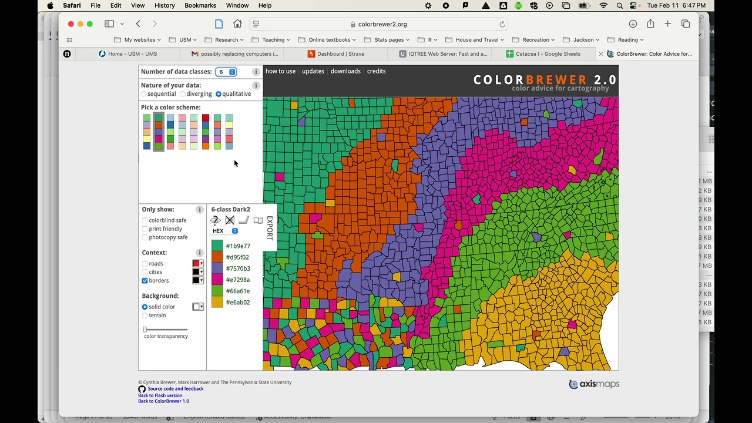Click the crossed-out print friendly indicator icon
The image size is (752, 423).
230,220
